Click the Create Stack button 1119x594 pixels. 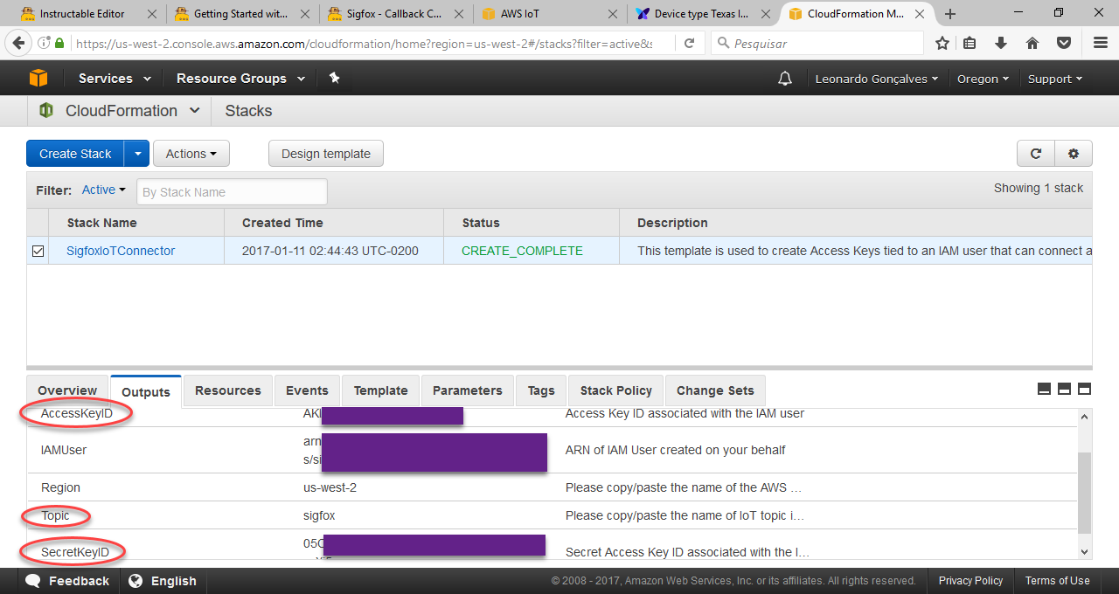coord(74,153)
